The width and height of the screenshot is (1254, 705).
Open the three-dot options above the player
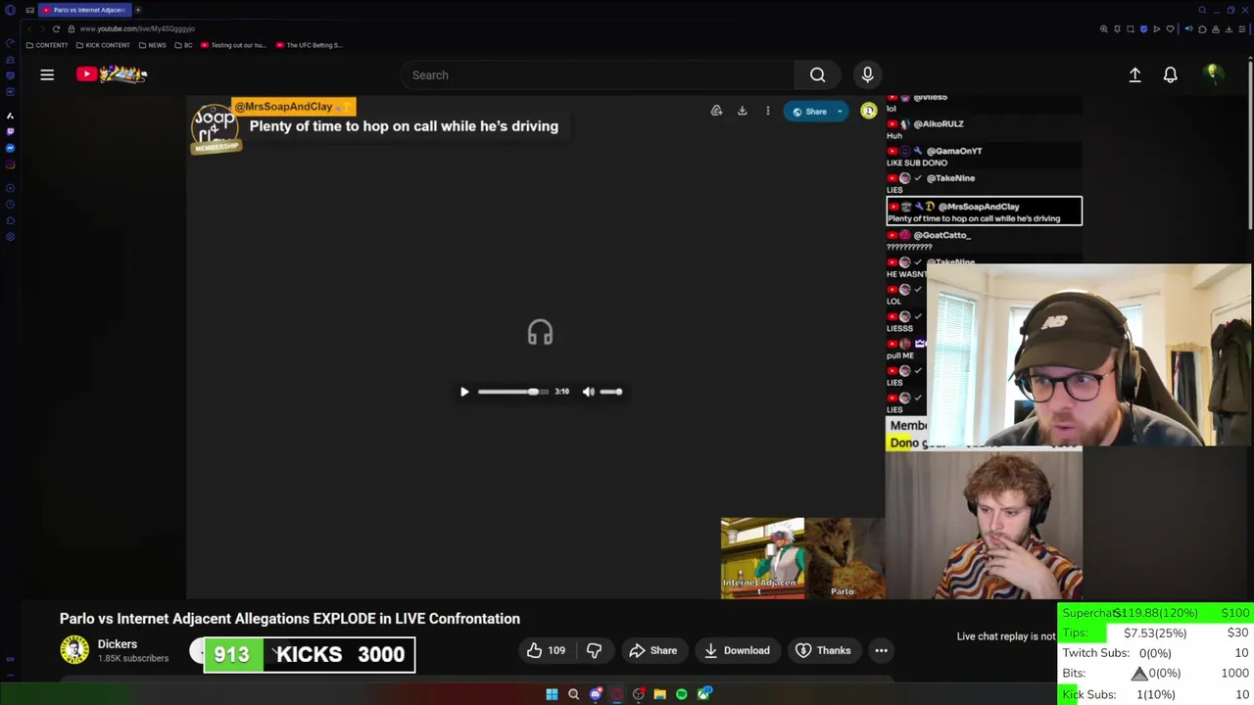[767, 111]
